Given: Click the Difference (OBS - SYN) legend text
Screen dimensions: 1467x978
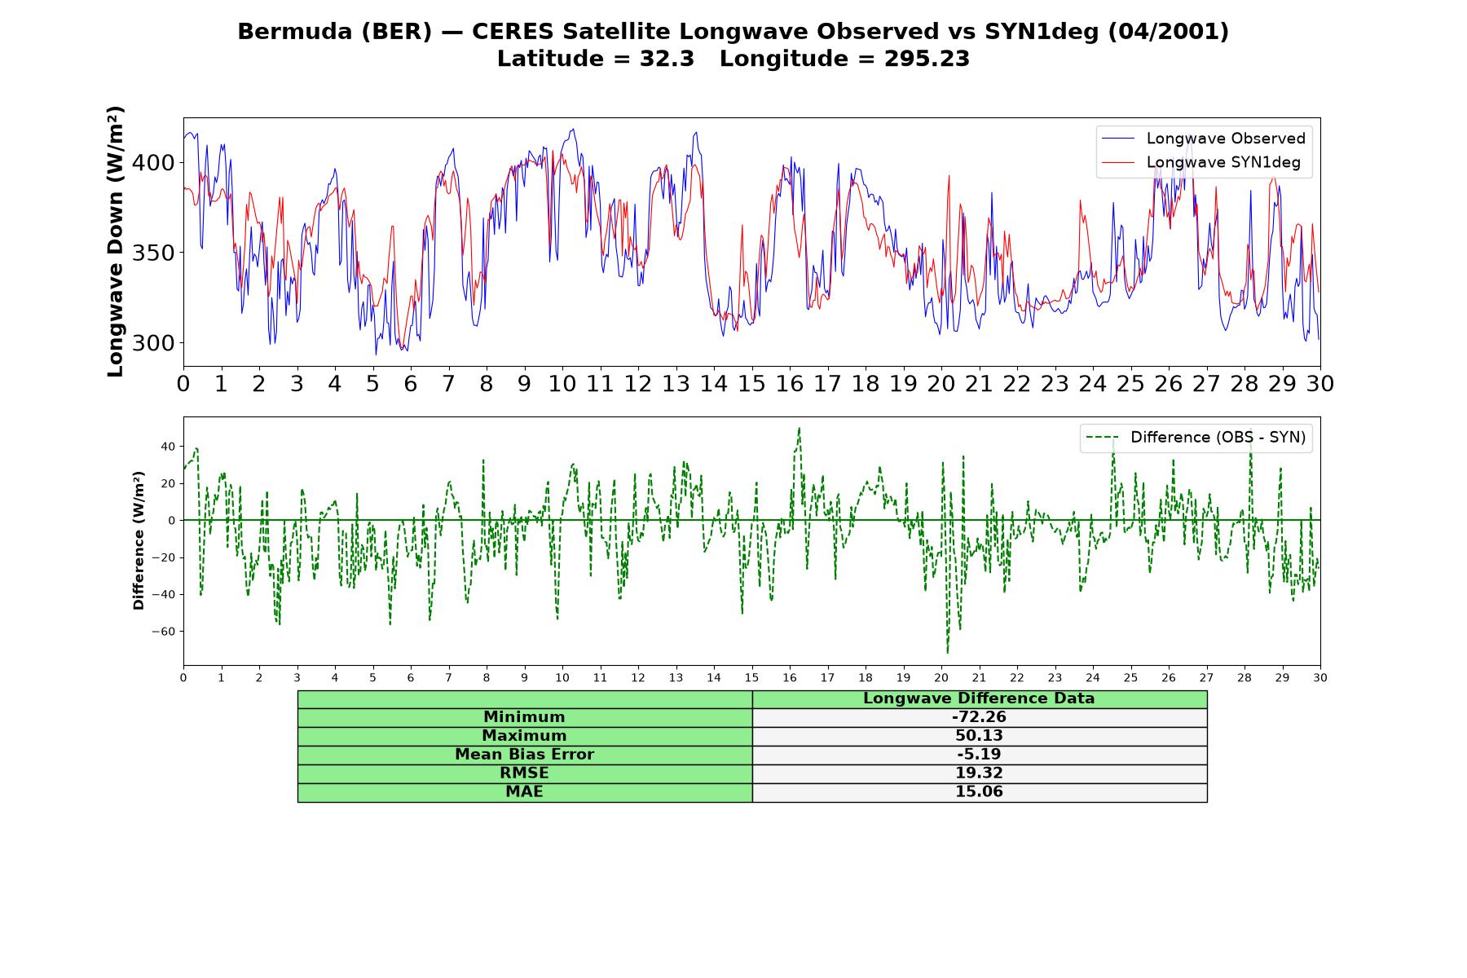Looking at the screenshot, I should pos(1218,438).
